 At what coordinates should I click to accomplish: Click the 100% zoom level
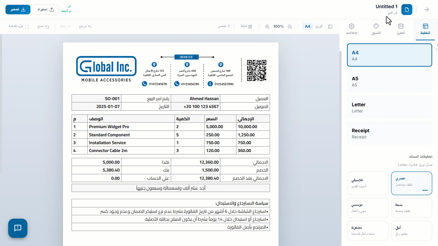(x=279, y=26)
